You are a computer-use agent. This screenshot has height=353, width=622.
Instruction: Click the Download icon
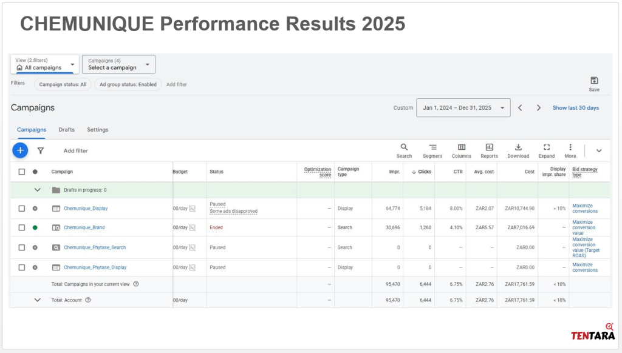pyautogui.click(x=518, y=147)
